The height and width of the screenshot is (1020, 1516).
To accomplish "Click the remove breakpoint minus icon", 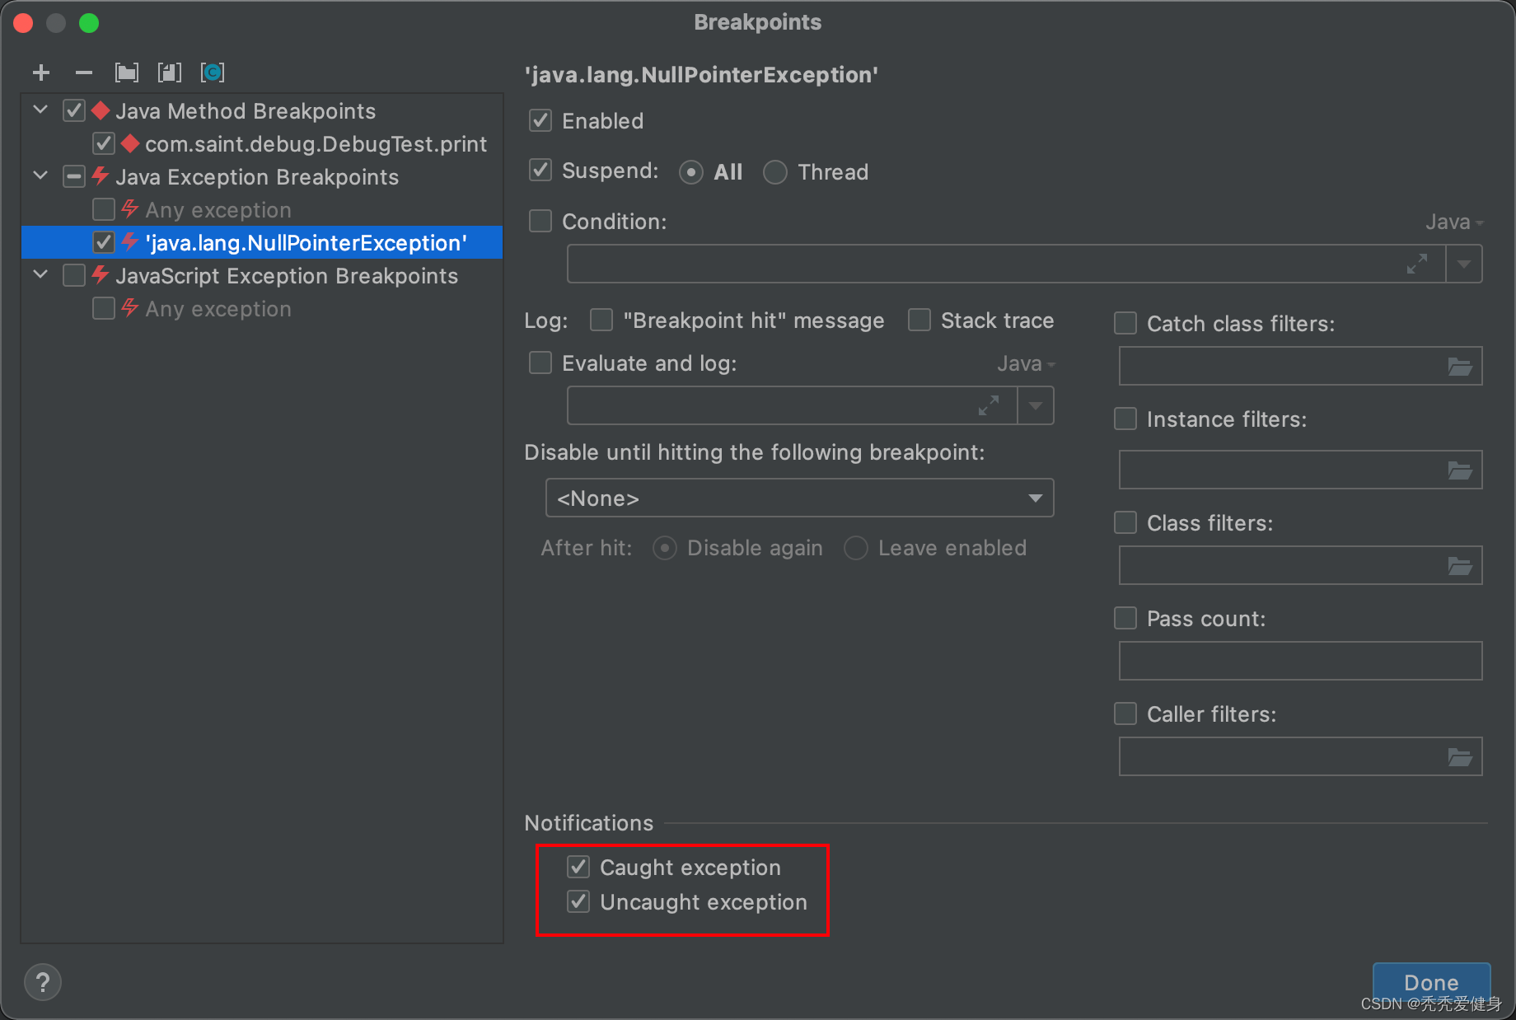I will pyautogui.click(x=83, y=73).
